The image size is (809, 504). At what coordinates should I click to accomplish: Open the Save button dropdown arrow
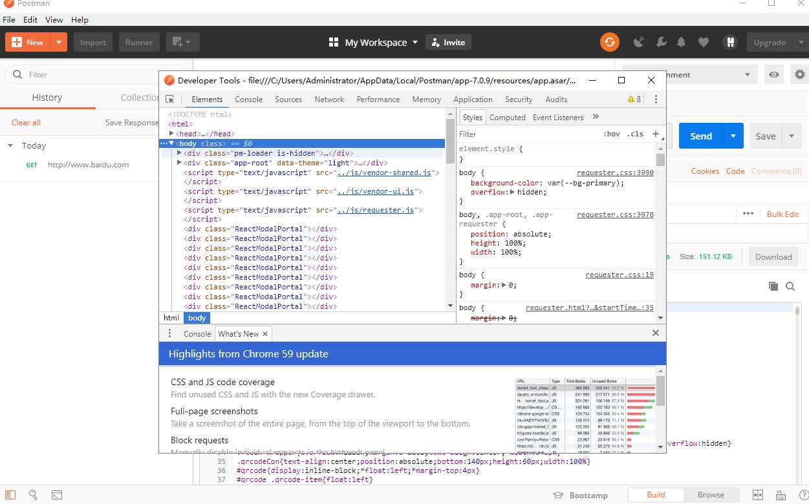pyautogui.click(x=792, y=136)
